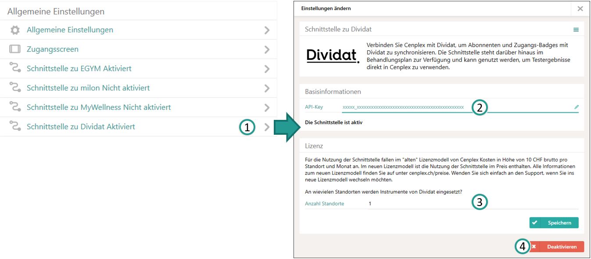The width and height of the screenshot is (591, 259).
Task: Click the interface icon next to milon
Action: 15,88
